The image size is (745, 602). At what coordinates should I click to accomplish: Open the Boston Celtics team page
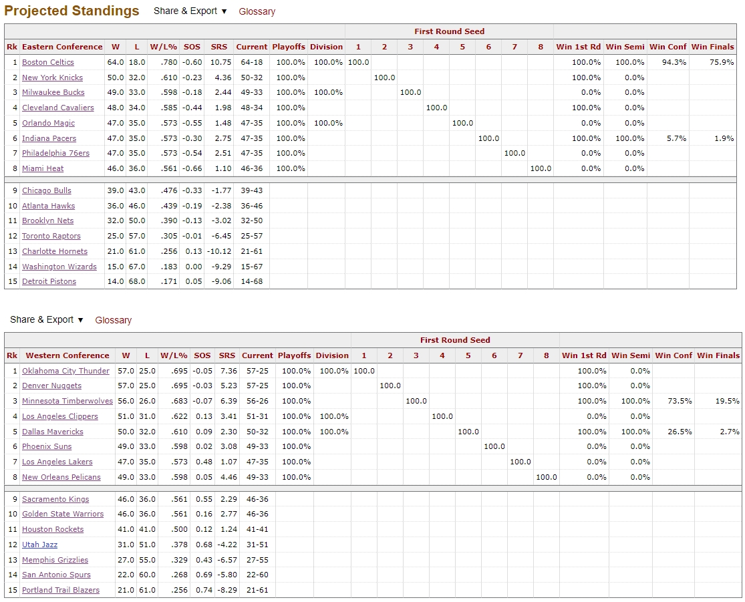(x=48, y=62)
